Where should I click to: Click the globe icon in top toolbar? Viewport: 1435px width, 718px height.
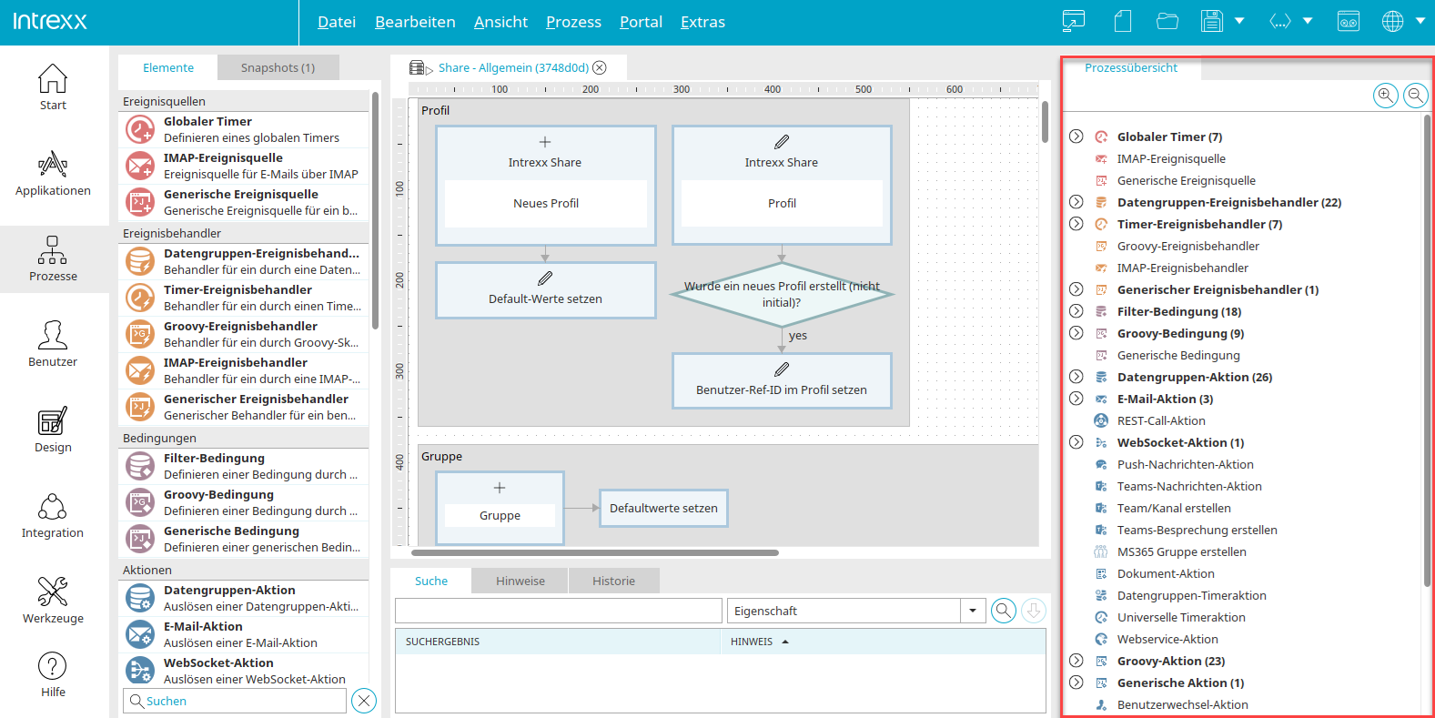point(1393,21)
